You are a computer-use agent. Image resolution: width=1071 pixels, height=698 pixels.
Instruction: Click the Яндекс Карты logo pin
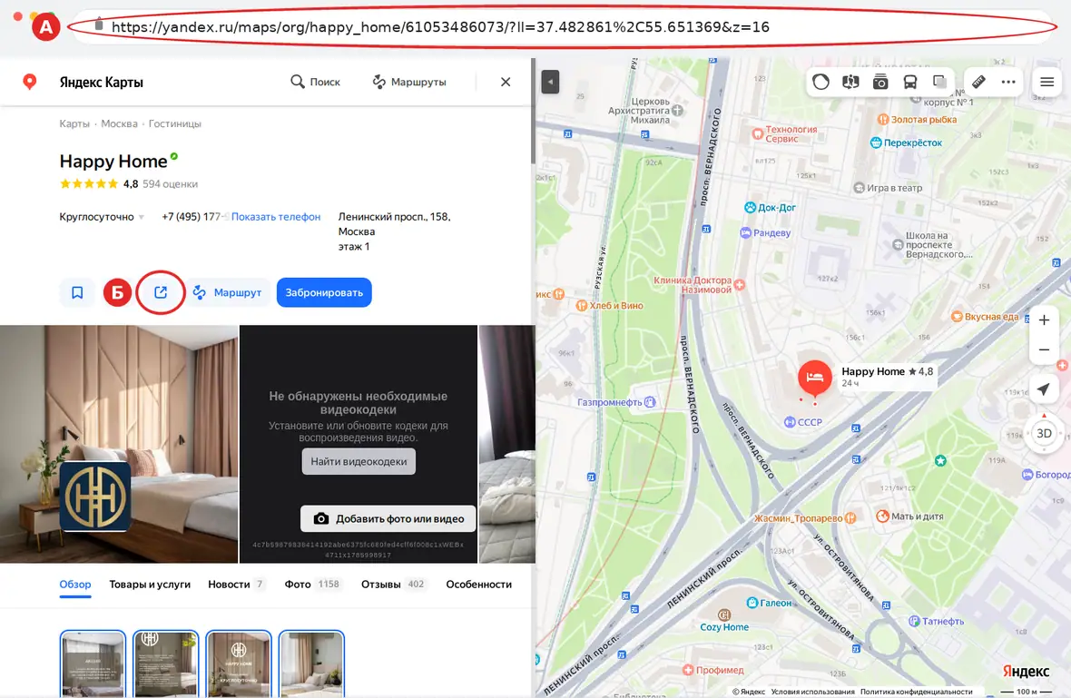pyautogui.click(x=29, y=82)
